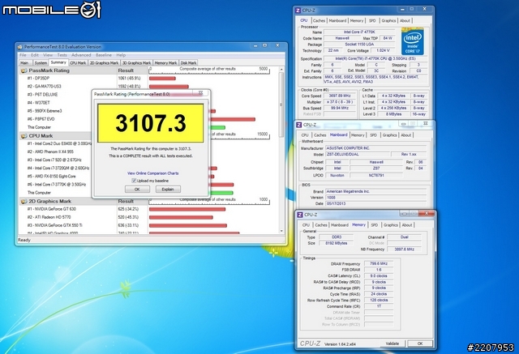Click the 2D Graphics Mark section header icon
Viewport: 519px width, 354px height.
coord(24,201)
